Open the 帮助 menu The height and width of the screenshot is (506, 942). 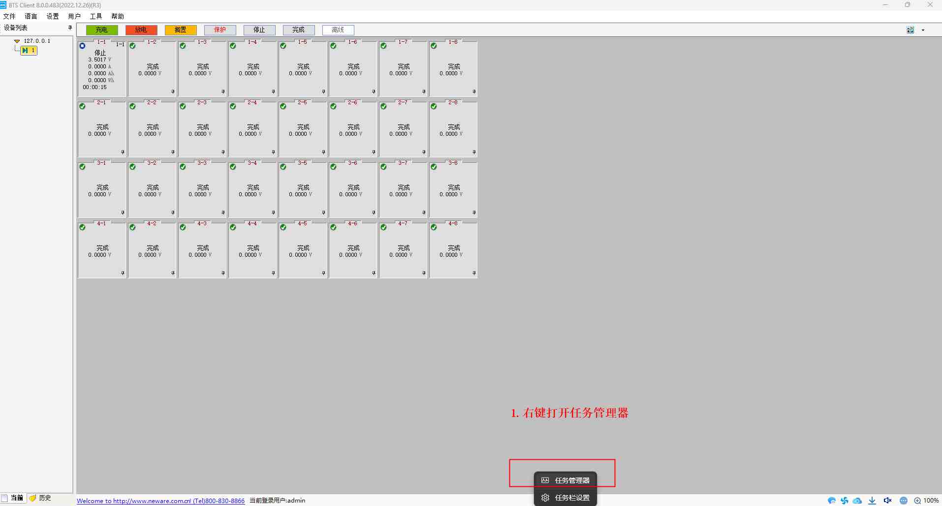[118, 16]
